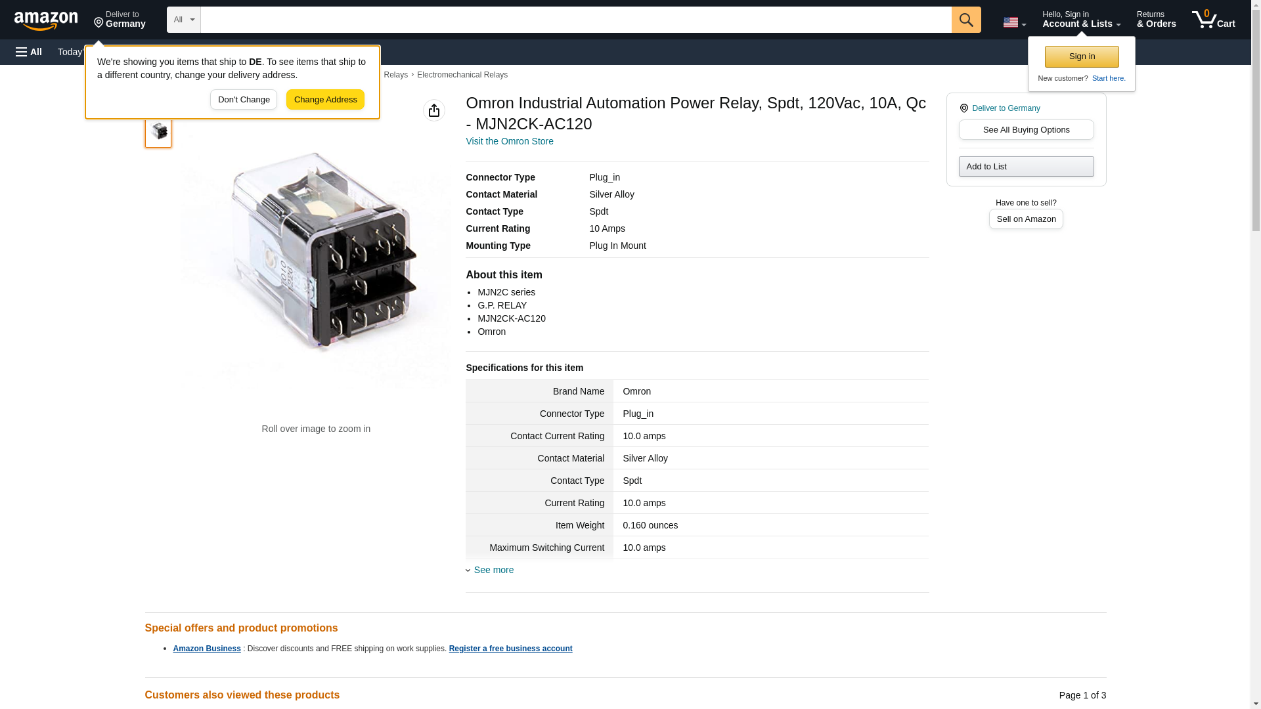Click the Change Address button
The height and width of the screenshot is (709, 1261).
pos(325,100)
